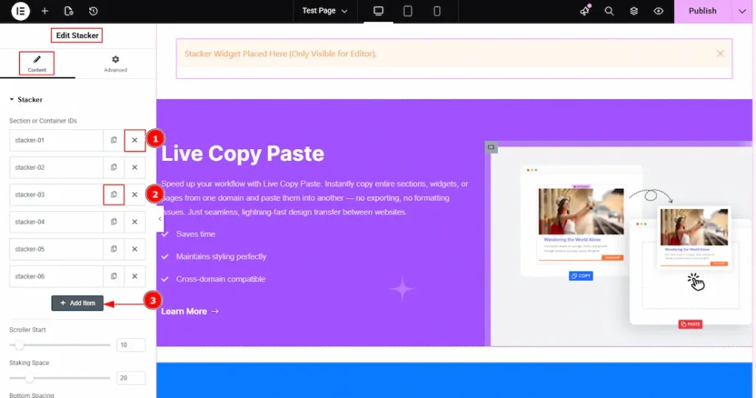This screenshot has height=398, width=756.
Task: Switch to mobile preview mode
Action: pyautogui.click(x=436, y=11)
